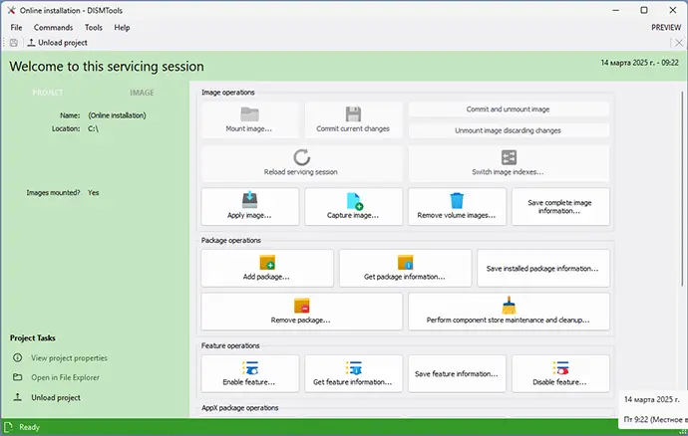
Task: Click the Get package information icon
Action: tap(406, 262)
